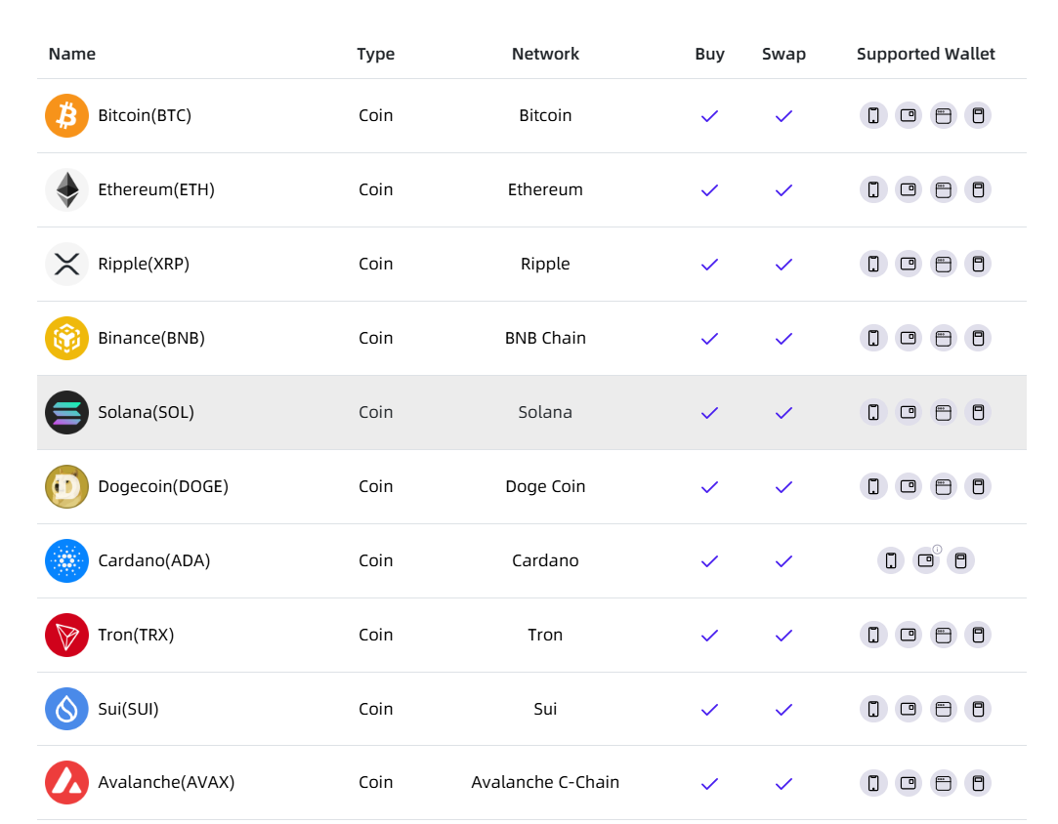Click the mobile wallet icon in Bitcoin row
The image size is (1058, 824).
[872, 115]
